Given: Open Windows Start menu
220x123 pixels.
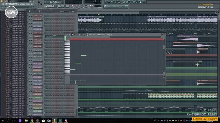Looking at the screenshot, I should [2, 121].
